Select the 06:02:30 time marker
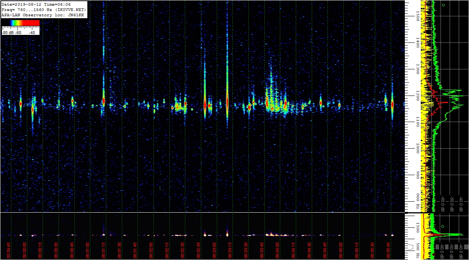The width and height of the screenshot is (469, 260). pyautogui.click(x=183, y=249)
